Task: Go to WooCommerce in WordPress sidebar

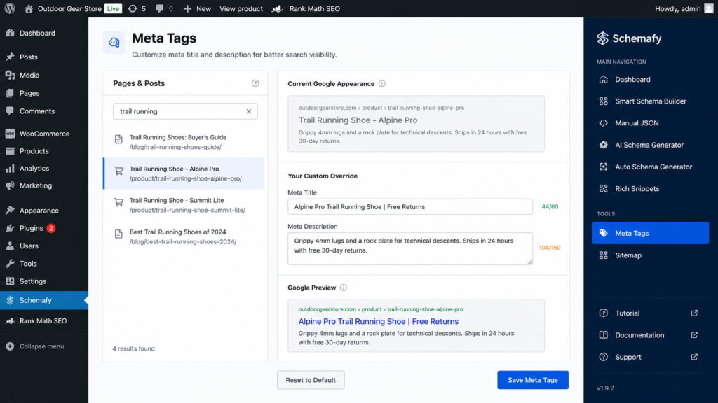Action: [44, 134]
